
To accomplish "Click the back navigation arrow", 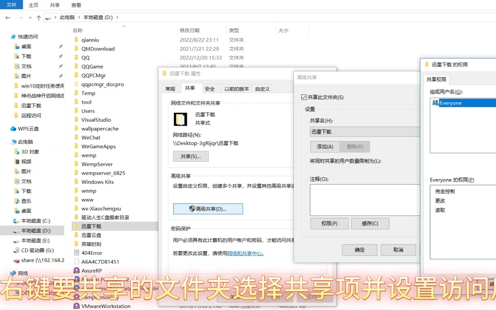I will click(8, 18).
